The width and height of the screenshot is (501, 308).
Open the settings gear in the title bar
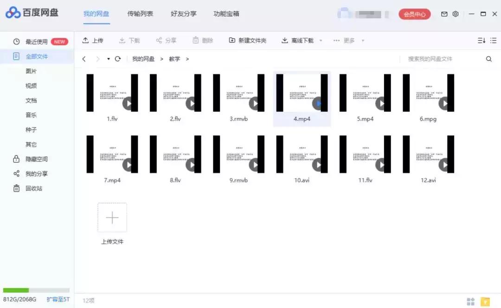(x=455, y=14)
